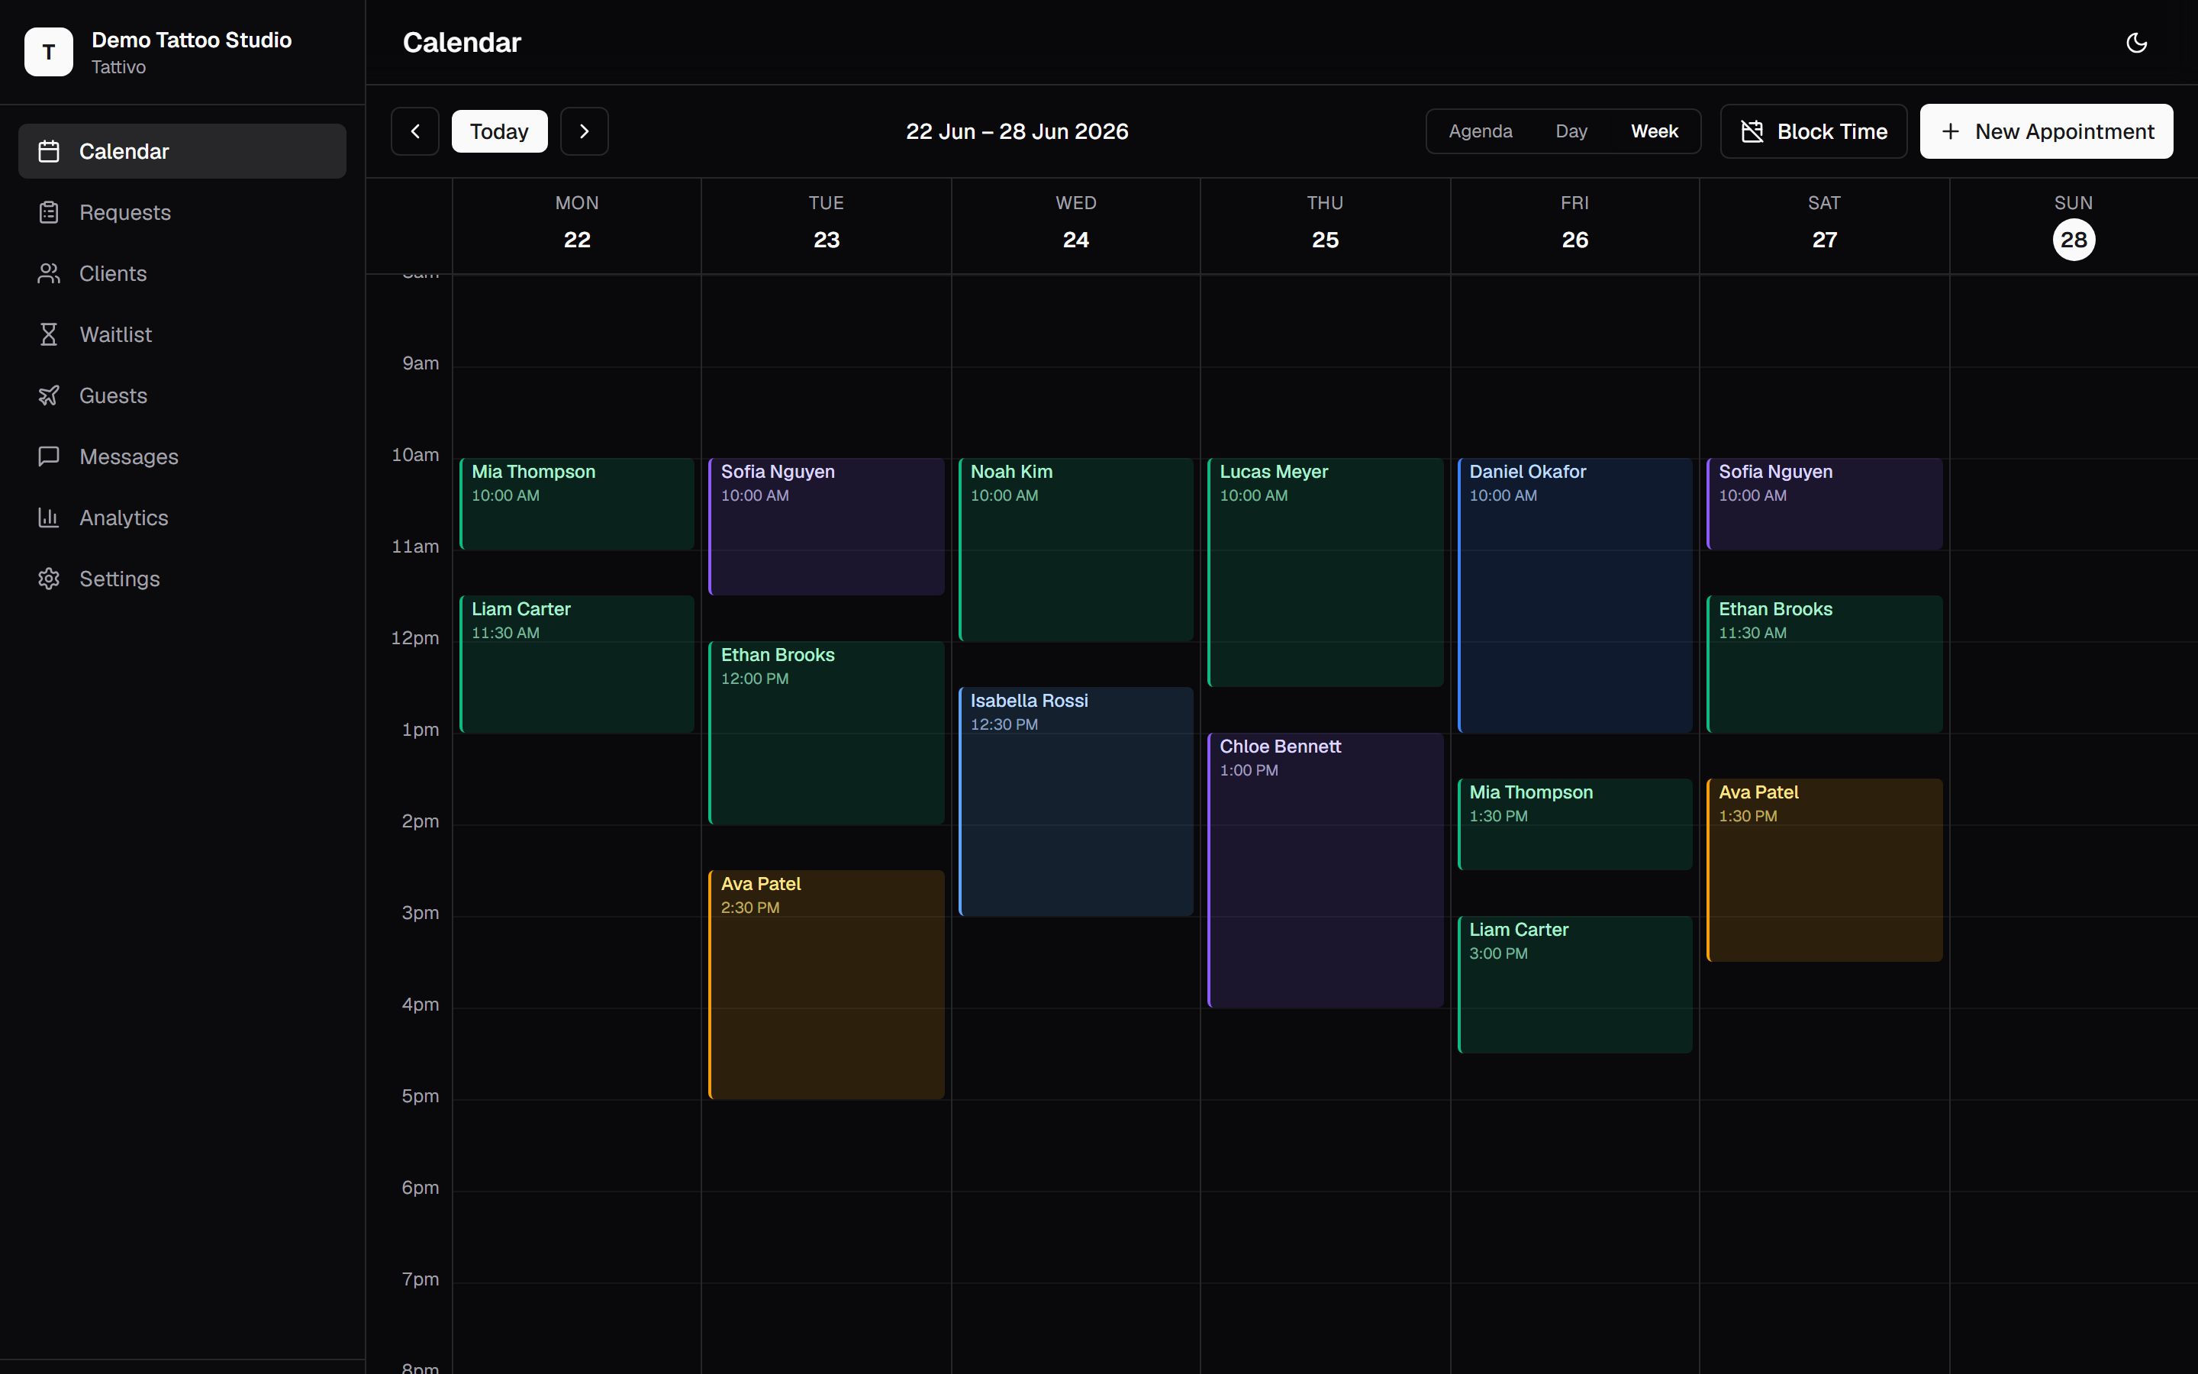Switch to Agenda view
Viewport: 2198px width, 1374px height.
[1481, 132]
